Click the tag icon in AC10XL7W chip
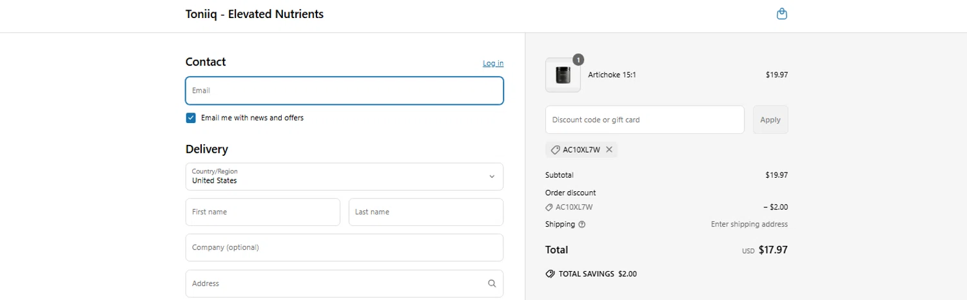Screen dimensions: 967x300 [555, 149]
